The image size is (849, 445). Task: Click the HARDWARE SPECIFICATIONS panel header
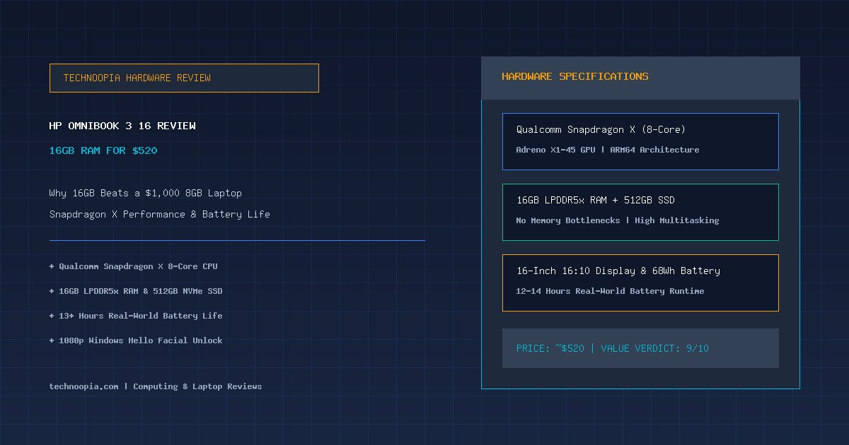point(640,78)
